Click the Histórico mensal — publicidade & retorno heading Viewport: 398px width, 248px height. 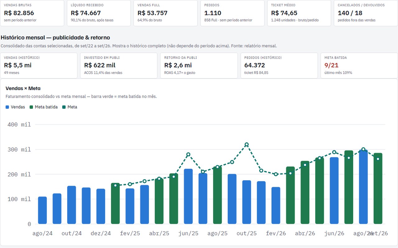[55, 38]
